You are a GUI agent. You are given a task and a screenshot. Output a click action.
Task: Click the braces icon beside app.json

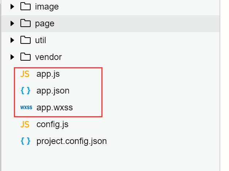point(25,91)
